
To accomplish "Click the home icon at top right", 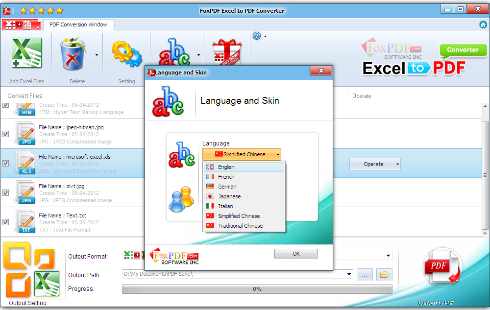I will (x=483, y=24).
